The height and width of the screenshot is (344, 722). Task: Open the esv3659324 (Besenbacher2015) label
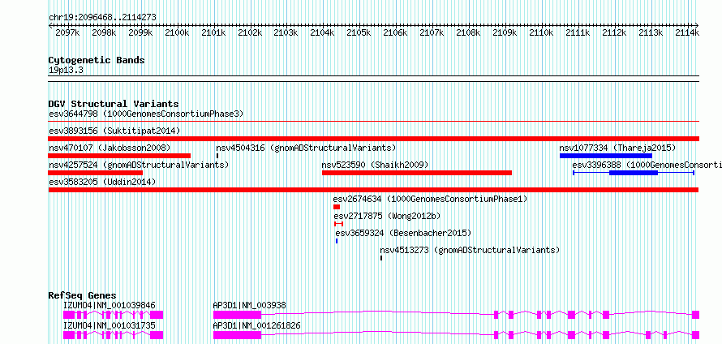(404, 233)
